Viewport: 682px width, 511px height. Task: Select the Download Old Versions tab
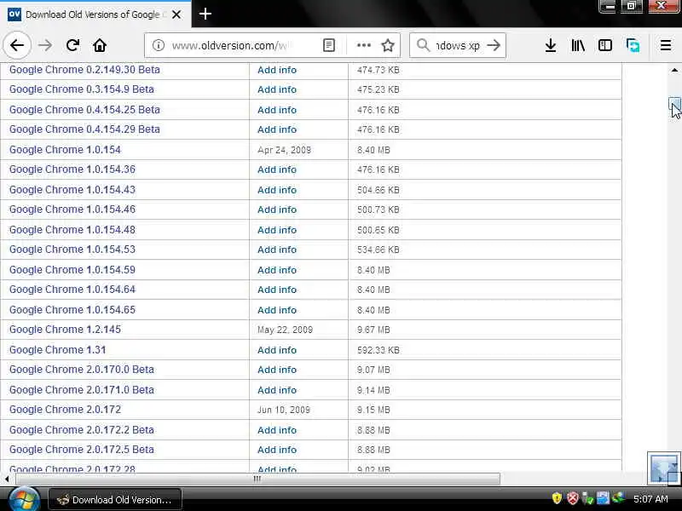[x=95, y=14]
